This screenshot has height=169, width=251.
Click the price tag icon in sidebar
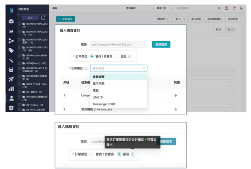click(11, 51)
